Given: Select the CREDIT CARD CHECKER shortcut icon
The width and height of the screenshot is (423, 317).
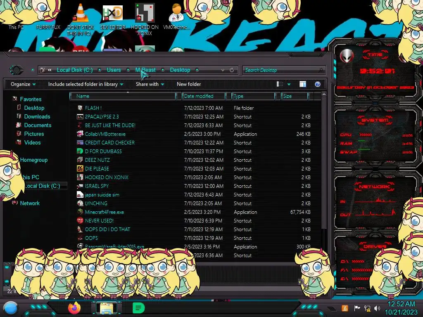Looking at the screenshot, I should click(x=80, y=142).
